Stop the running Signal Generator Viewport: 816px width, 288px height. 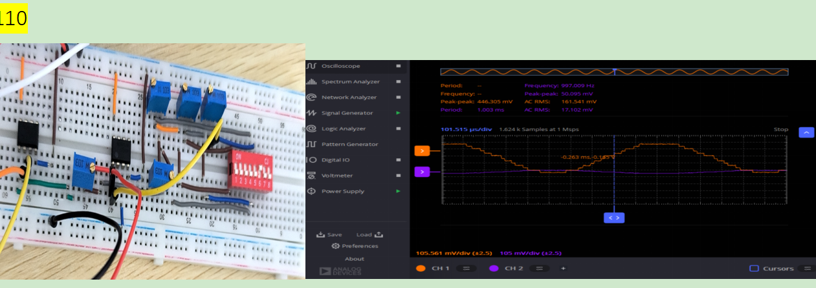[x=399, y=113]
